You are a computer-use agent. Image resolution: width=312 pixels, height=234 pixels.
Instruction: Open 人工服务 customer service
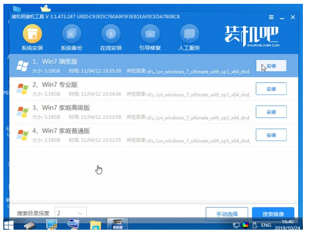tap(189, 37)
